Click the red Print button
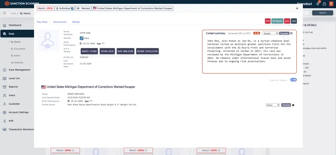This screenshot has height=155, width=336. click(267, 21)
